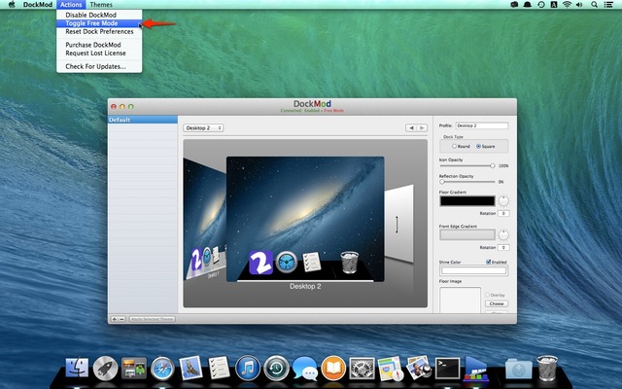Open Safari from the Dock
This screenshot has height=389, width=622.
pyautogui.click(x=161, y=369)
